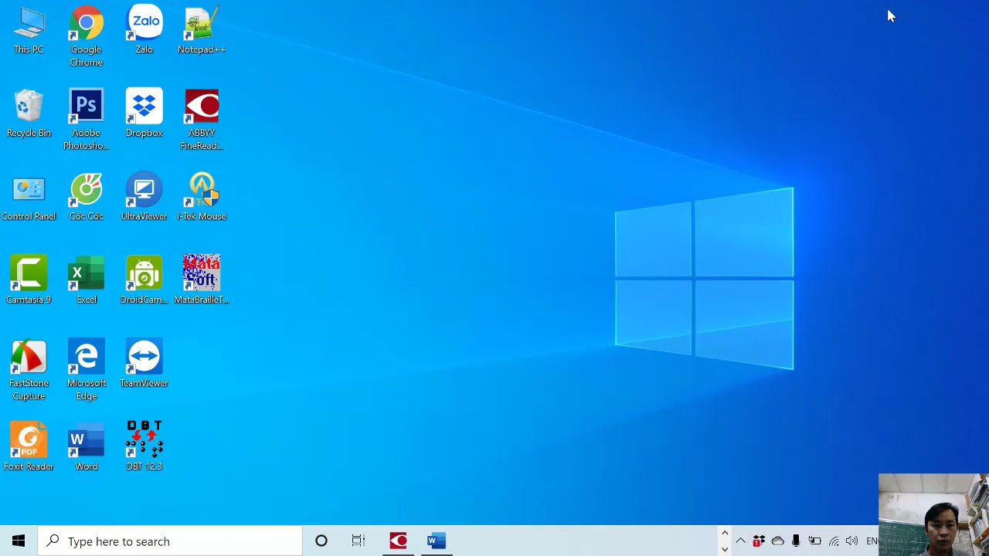Viewport: 989px width, 556px height.
Task: Click the microphone tray icon
Action: point(796,541)
